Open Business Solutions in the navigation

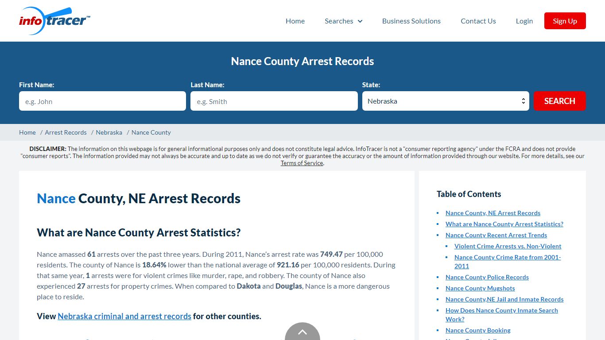click(x=411, y=21)
